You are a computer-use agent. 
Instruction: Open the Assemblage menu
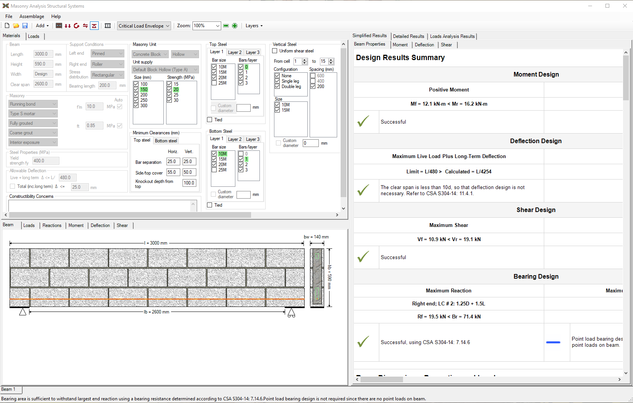pos(32,16)
